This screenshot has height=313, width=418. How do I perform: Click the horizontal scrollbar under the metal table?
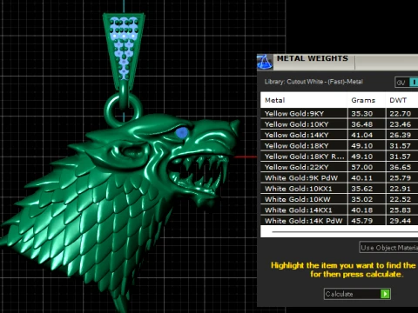tap(345, 232)
